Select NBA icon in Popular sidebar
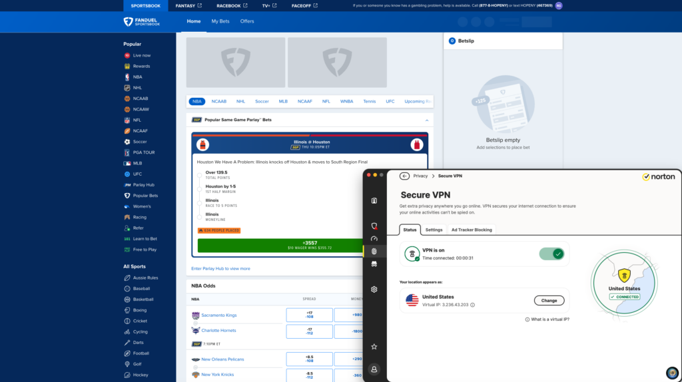This screenshot has height=382, width=682. point(127,77)
